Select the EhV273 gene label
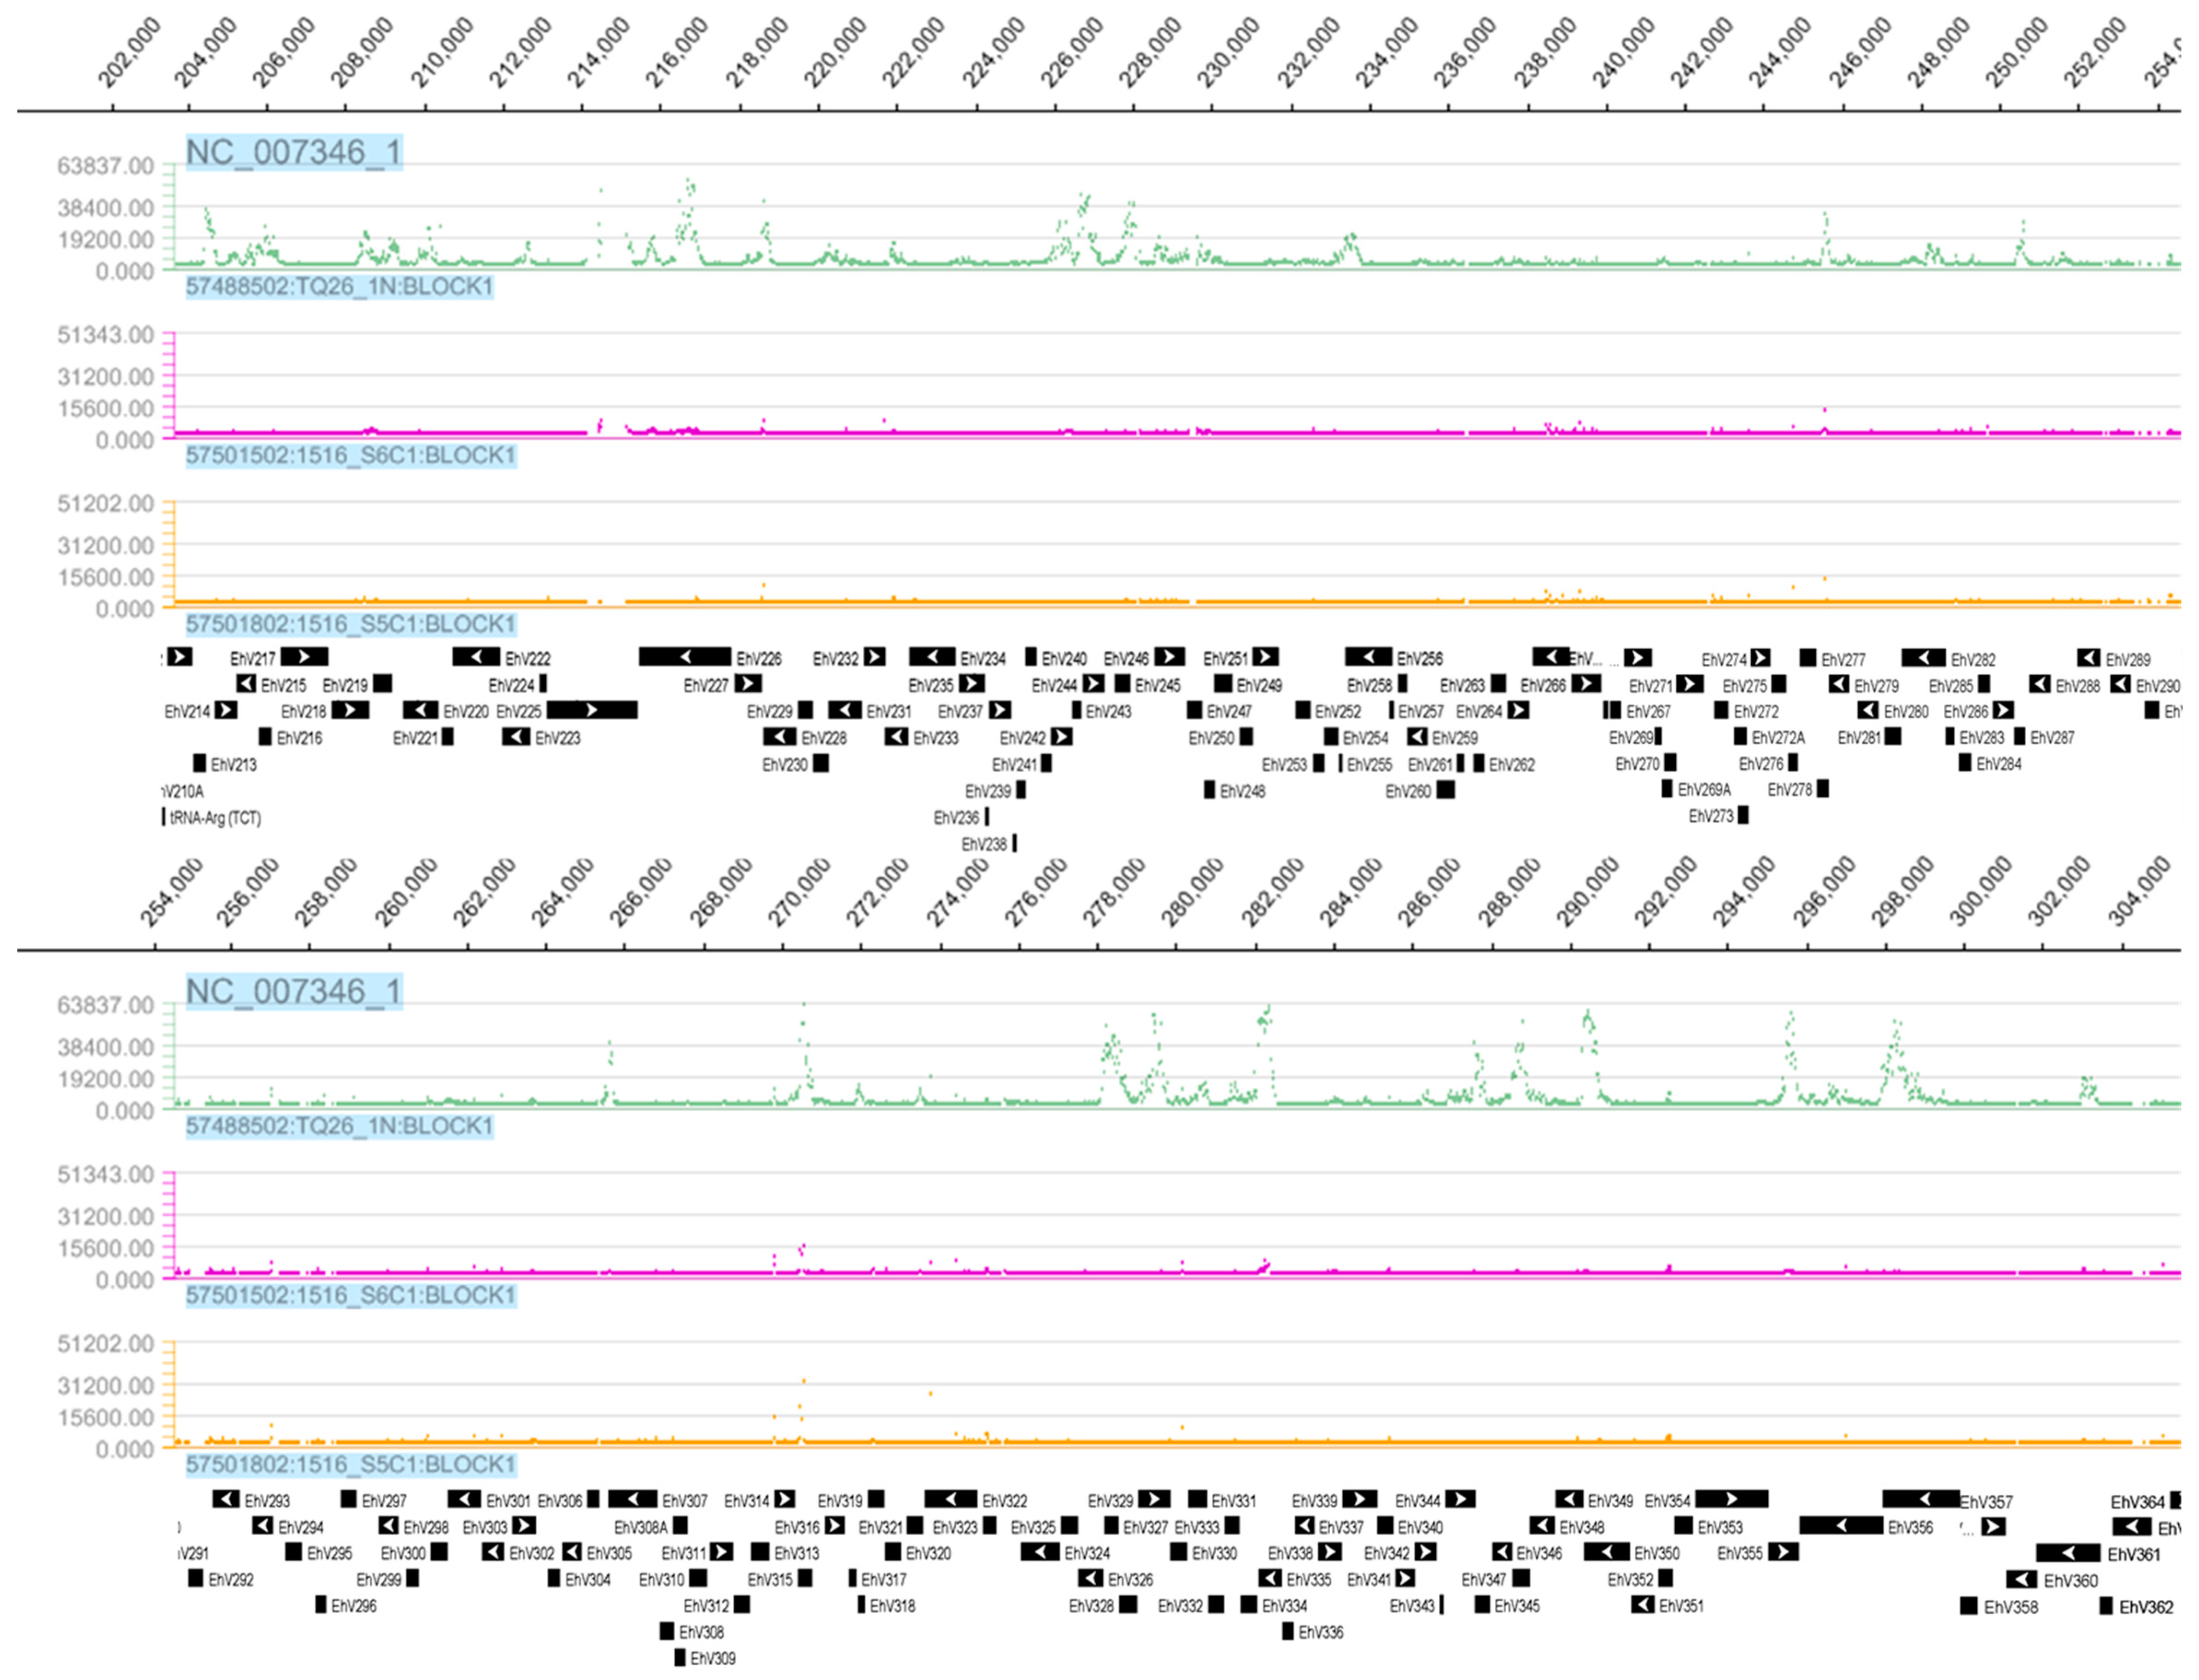 click(1711, 816)
